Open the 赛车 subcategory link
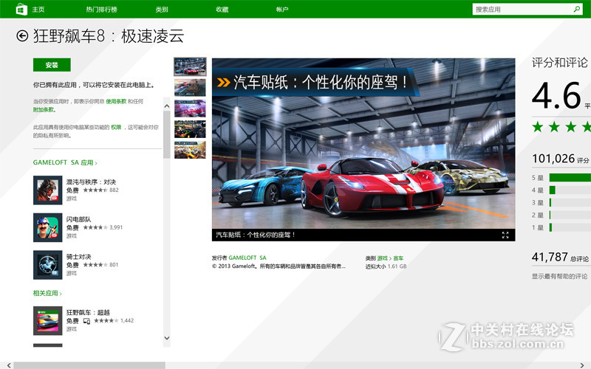 398,258
